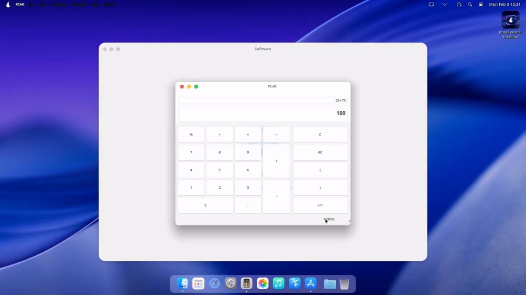Viewport: 526px width, 295px height.
Task: Open the Photos app from the dock
Action: (263, 284)
